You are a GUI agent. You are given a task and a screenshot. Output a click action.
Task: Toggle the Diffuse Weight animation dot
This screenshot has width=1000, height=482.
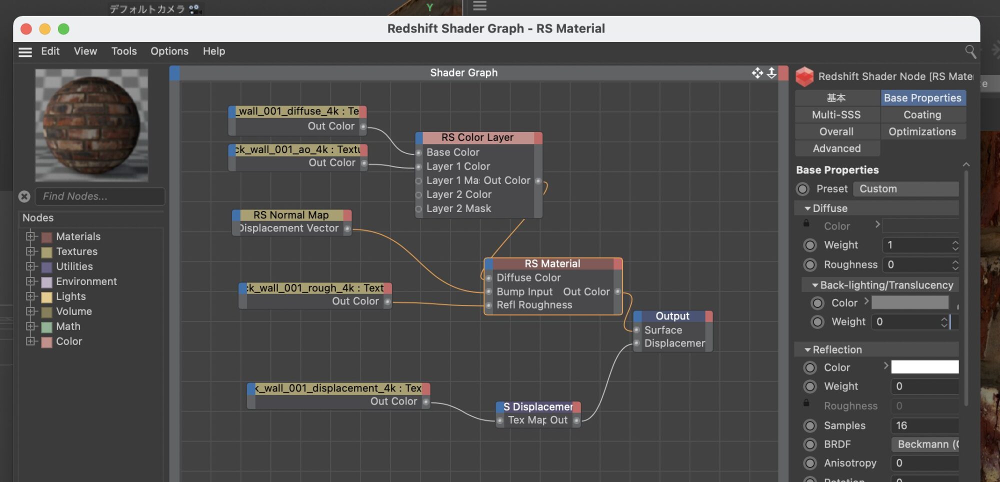(x=809, y=245)
